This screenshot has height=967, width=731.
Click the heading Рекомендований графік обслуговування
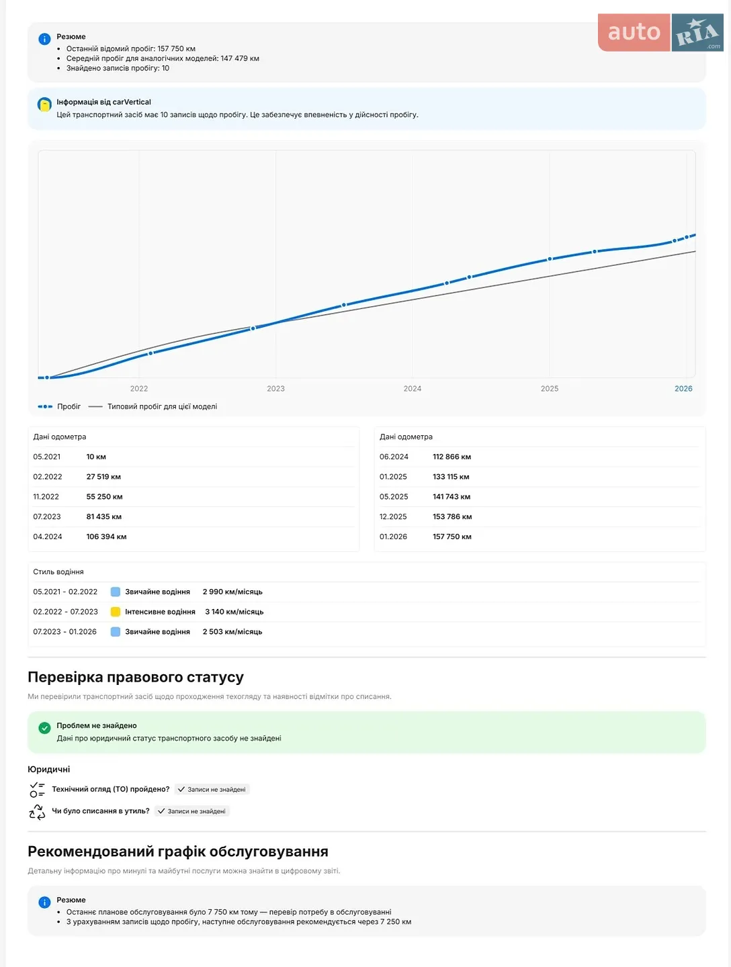(178, 851)
